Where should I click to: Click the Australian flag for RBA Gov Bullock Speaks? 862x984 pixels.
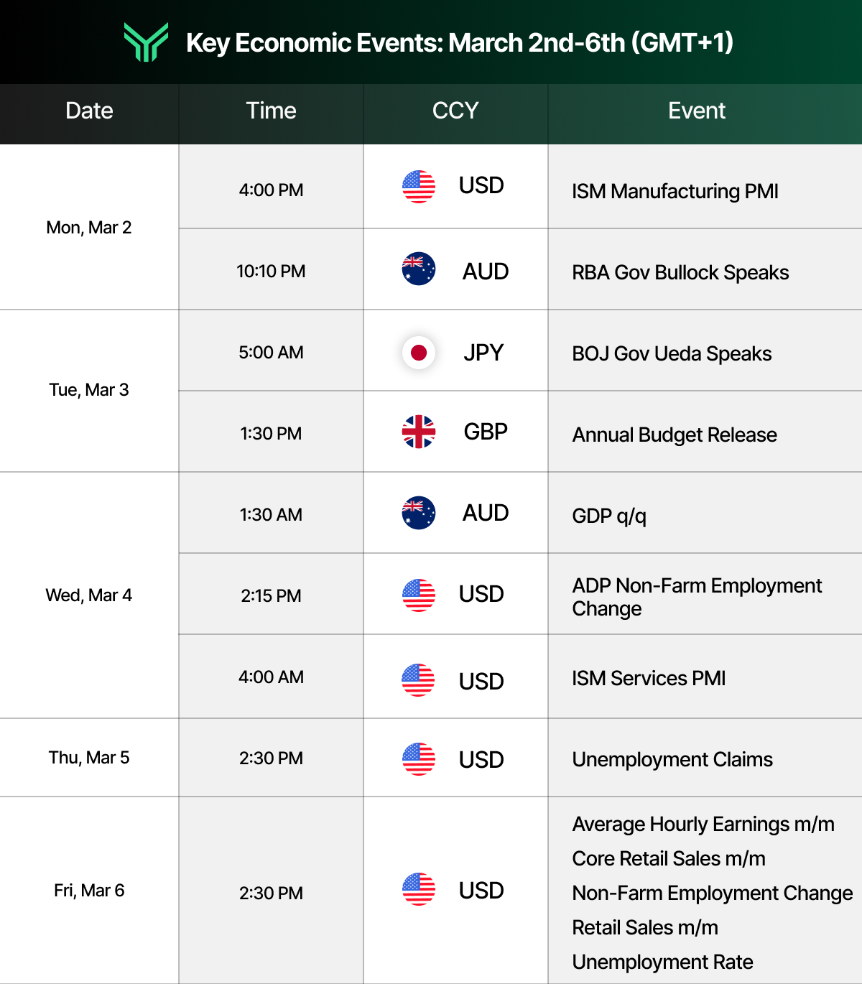(x=419, y=267)
